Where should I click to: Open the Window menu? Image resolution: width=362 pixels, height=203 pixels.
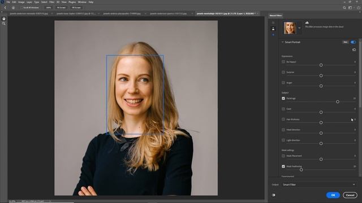click(82, 2)
